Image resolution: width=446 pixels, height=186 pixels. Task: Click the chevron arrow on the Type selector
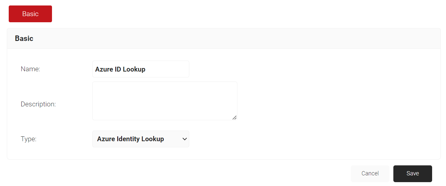[185, 139]
